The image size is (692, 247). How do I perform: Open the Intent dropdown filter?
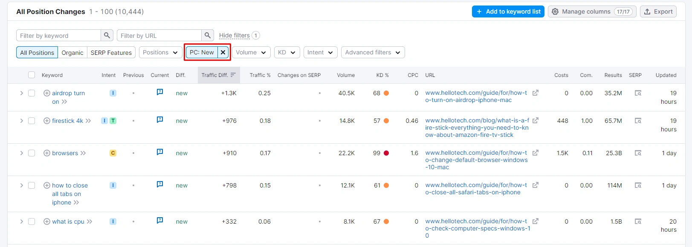321,52
